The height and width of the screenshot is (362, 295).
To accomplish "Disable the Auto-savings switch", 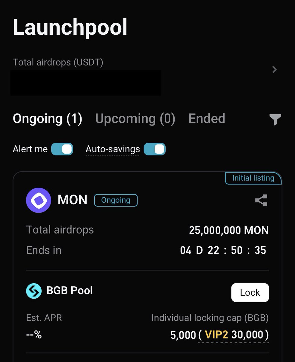I will pyautogui.click(x=154, y=149).
